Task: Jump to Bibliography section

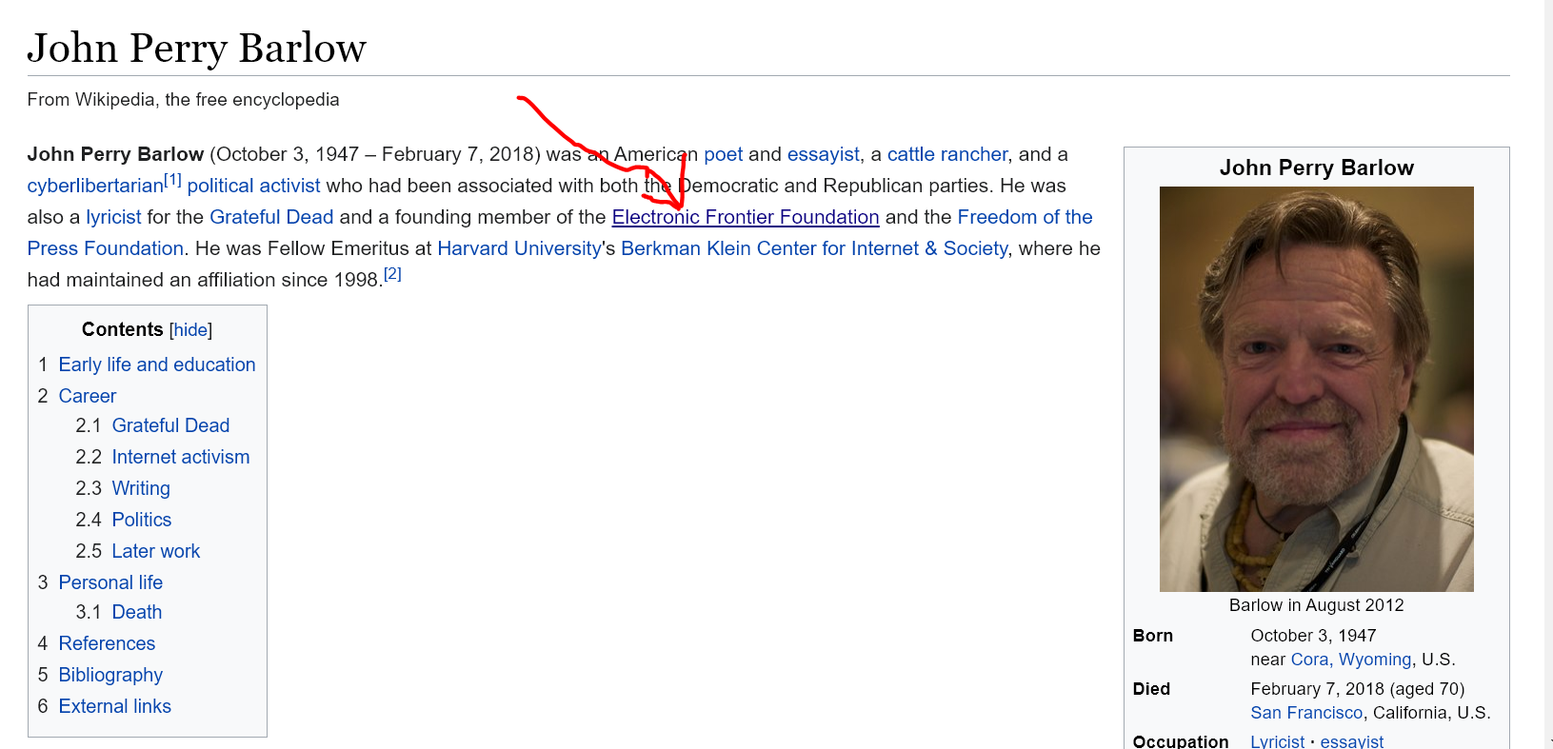Action: pos(110,675)
